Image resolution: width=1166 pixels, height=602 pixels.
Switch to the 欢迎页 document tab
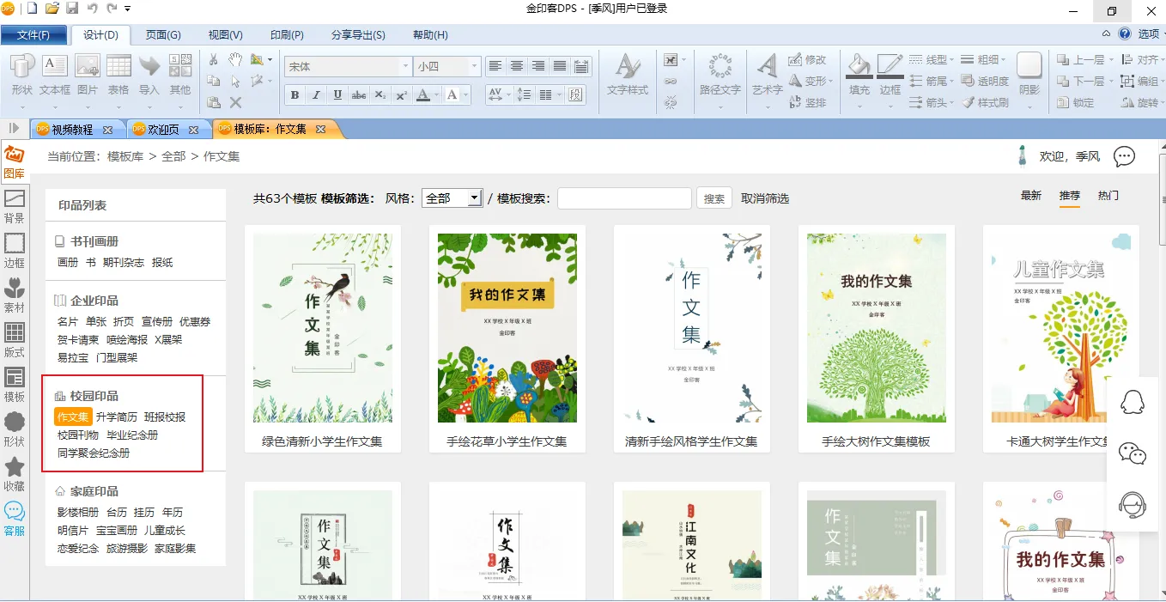[163, 130]
